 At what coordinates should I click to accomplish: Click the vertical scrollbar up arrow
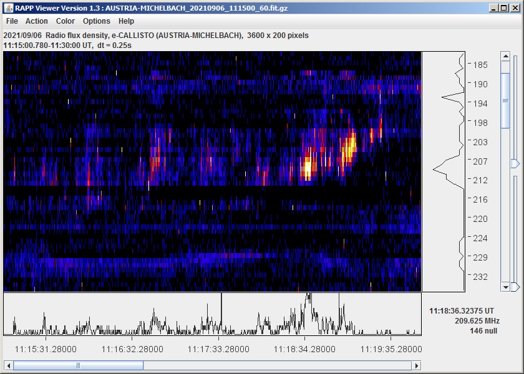(x=506, y=56)
